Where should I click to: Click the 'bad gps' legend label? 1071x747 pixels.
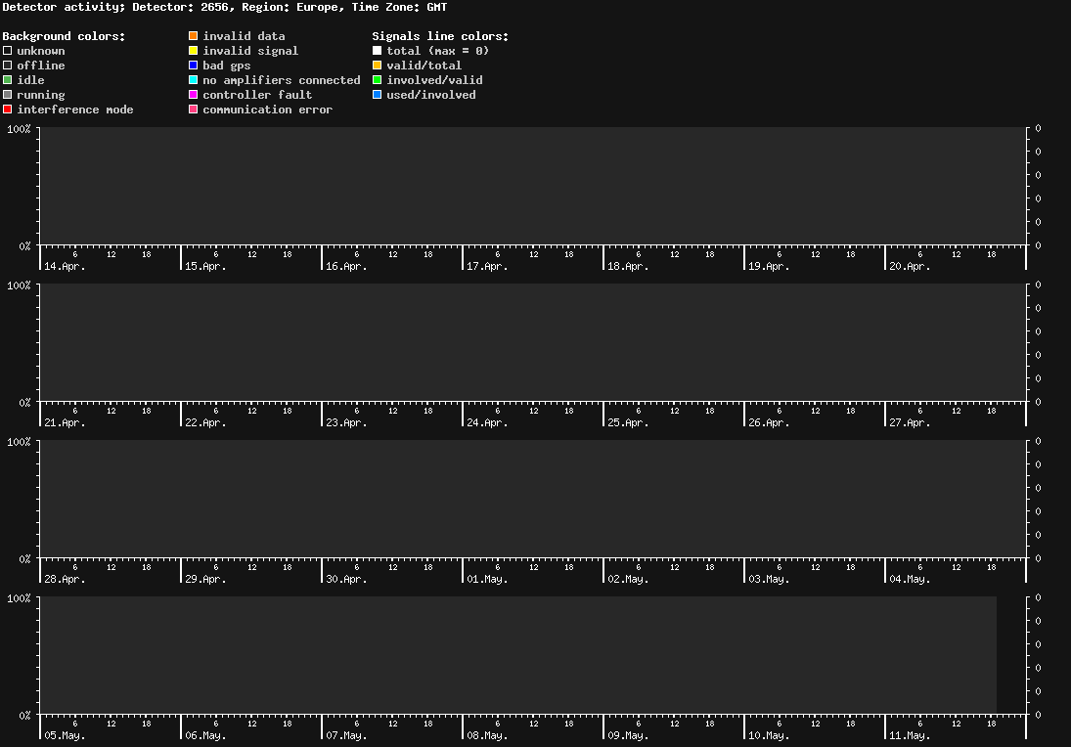[227, 66]
